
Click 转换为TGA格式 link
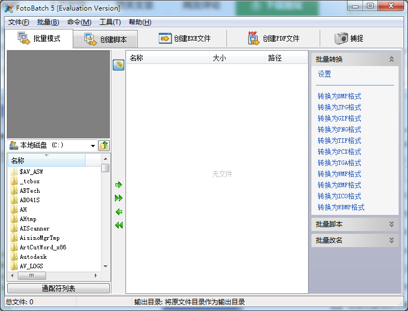click(339, 163)
